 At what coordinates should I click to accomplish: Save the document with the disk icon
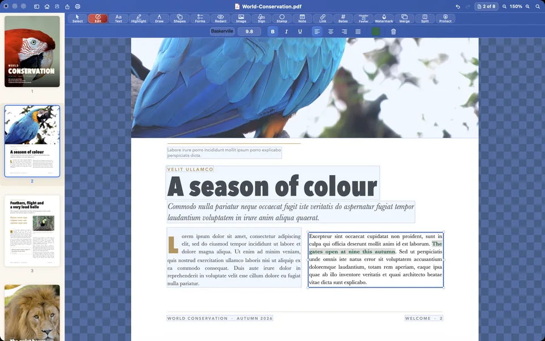pyautogui.click(x=57, y=7)
